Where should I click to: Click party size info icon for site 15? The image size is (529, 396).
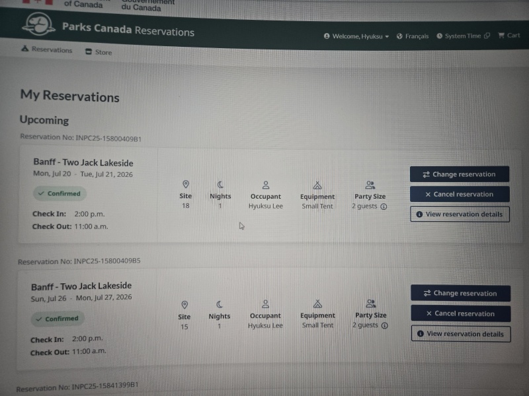click(x=385, y=325)
